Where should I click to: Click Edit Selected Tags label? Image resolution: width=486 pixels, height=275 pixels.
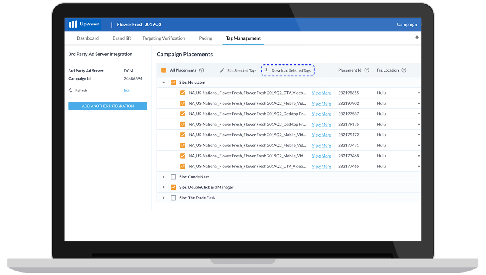tap(241, 70)
